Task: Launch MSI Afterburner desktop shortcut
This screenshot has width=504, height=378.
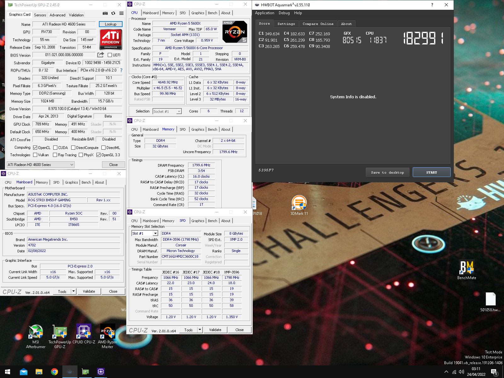Action: pyautogui.click(x=36, y=336)
